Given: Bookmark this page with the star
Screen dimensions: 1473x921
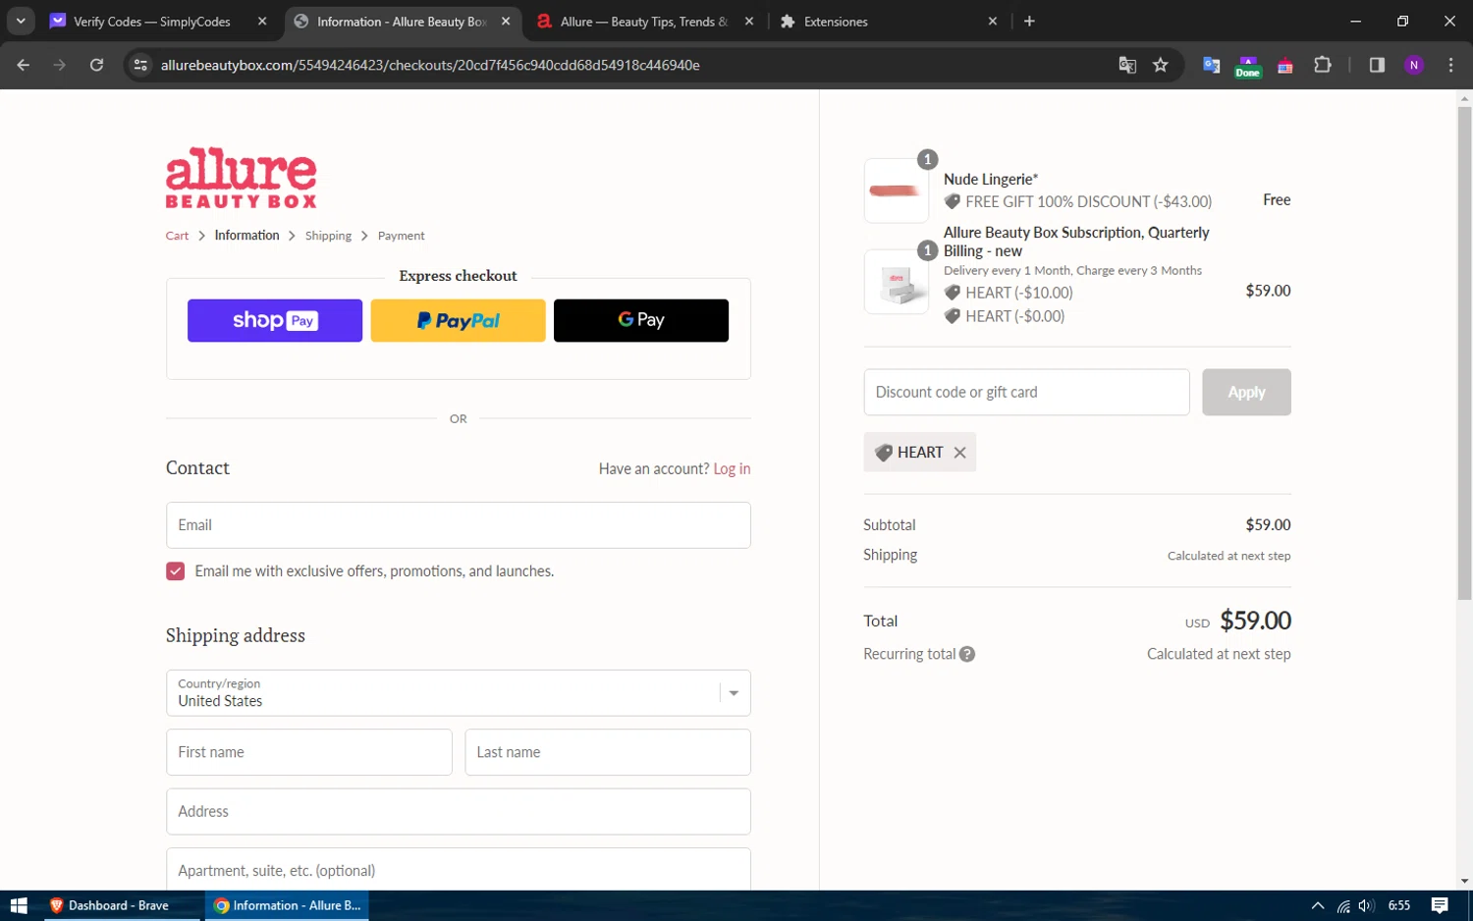Looking at the screenshot, I should click(1161, 65).
